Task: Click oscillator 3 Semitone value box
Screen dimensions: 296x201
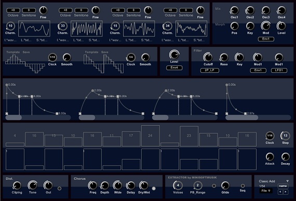Action: coord(133,10)
